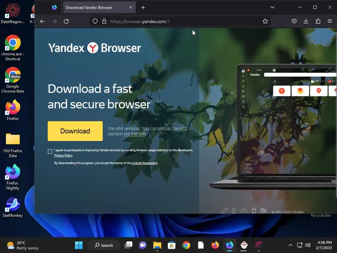
Task: Click the building company footer icon
Action: pyautogui.click(x=264, y=211)
